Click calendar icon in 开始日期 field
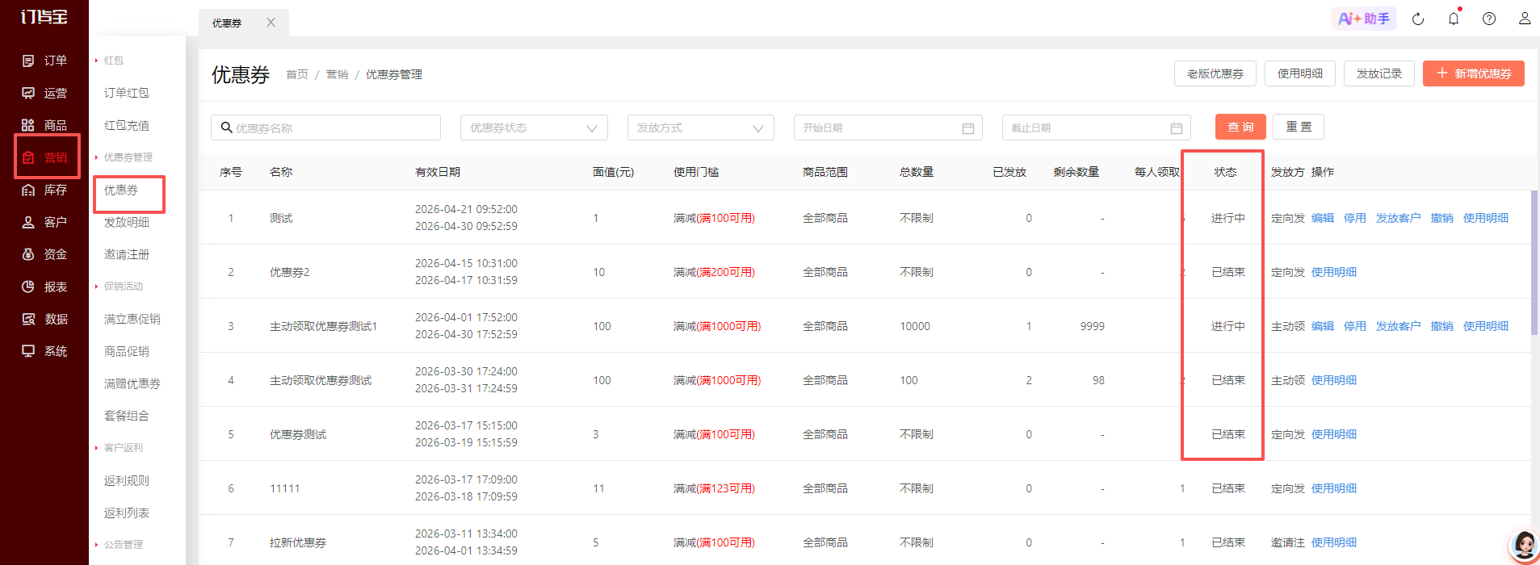Screen dimensions: 1540x565 968,128
